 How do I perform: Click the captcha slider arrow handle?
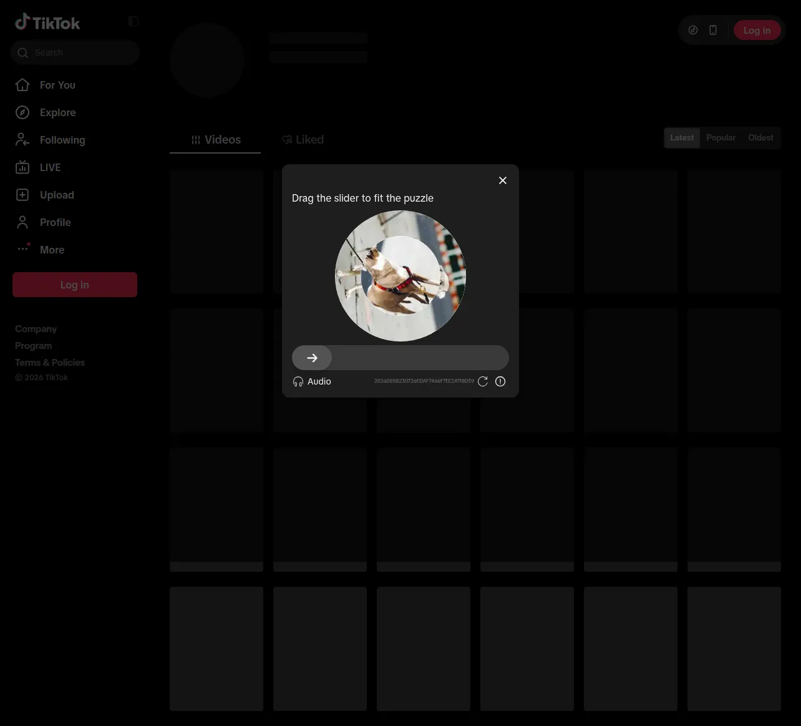click(x=312, y=358)
